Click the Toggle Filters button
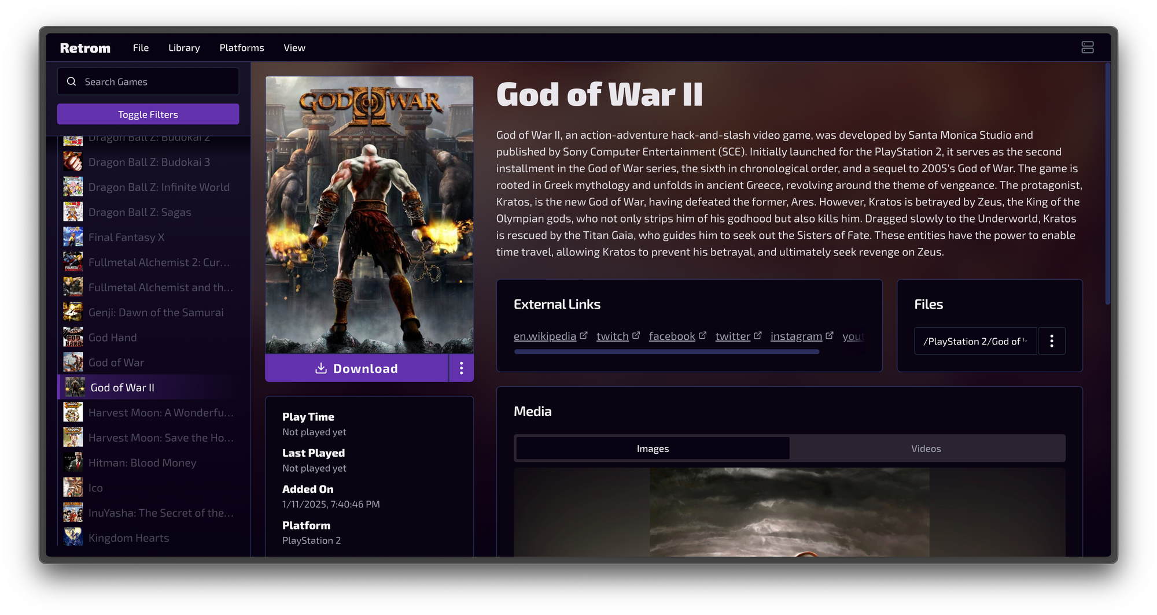Image resolution: width=1157 pixels, height=615 pixels. 148,114
